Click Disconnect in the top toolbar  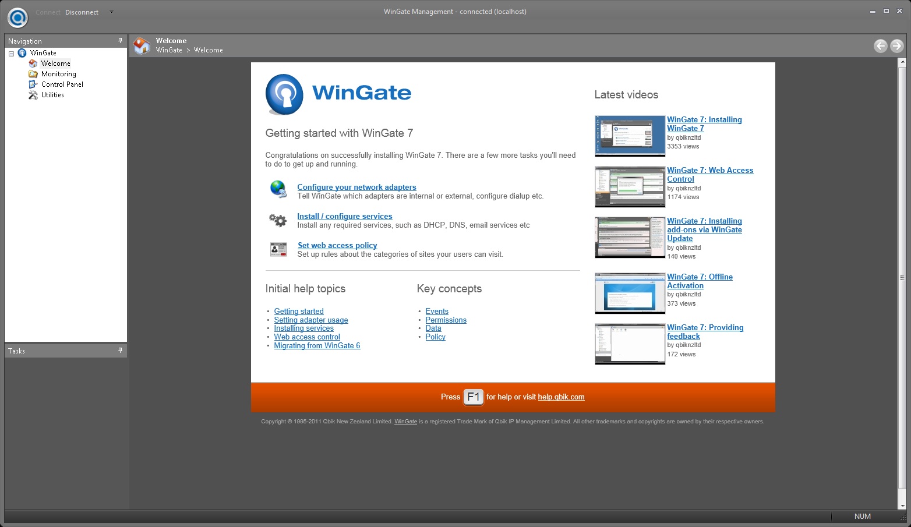[82, 12]
